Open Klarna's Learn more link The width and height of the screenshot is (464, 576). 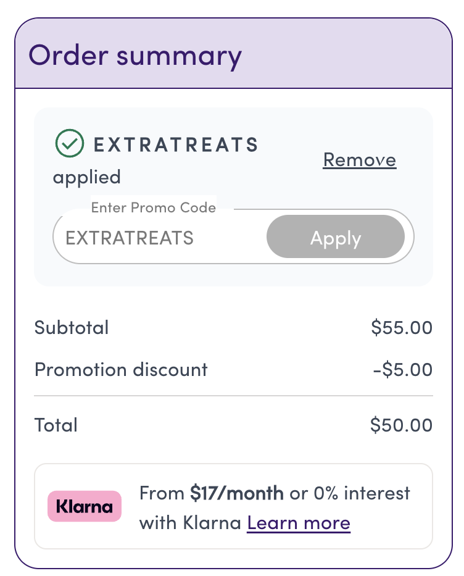tap(298, 524)
